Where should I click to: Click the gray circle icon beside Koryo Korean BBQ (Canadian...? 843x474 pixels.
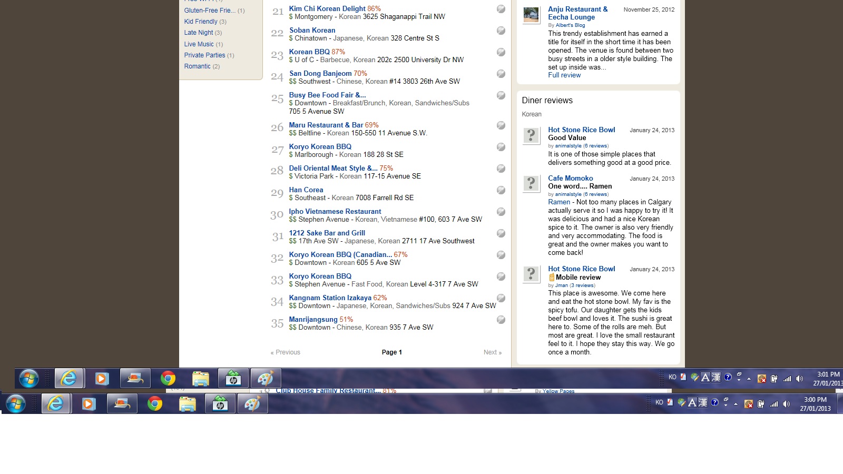tap(501, 255)
